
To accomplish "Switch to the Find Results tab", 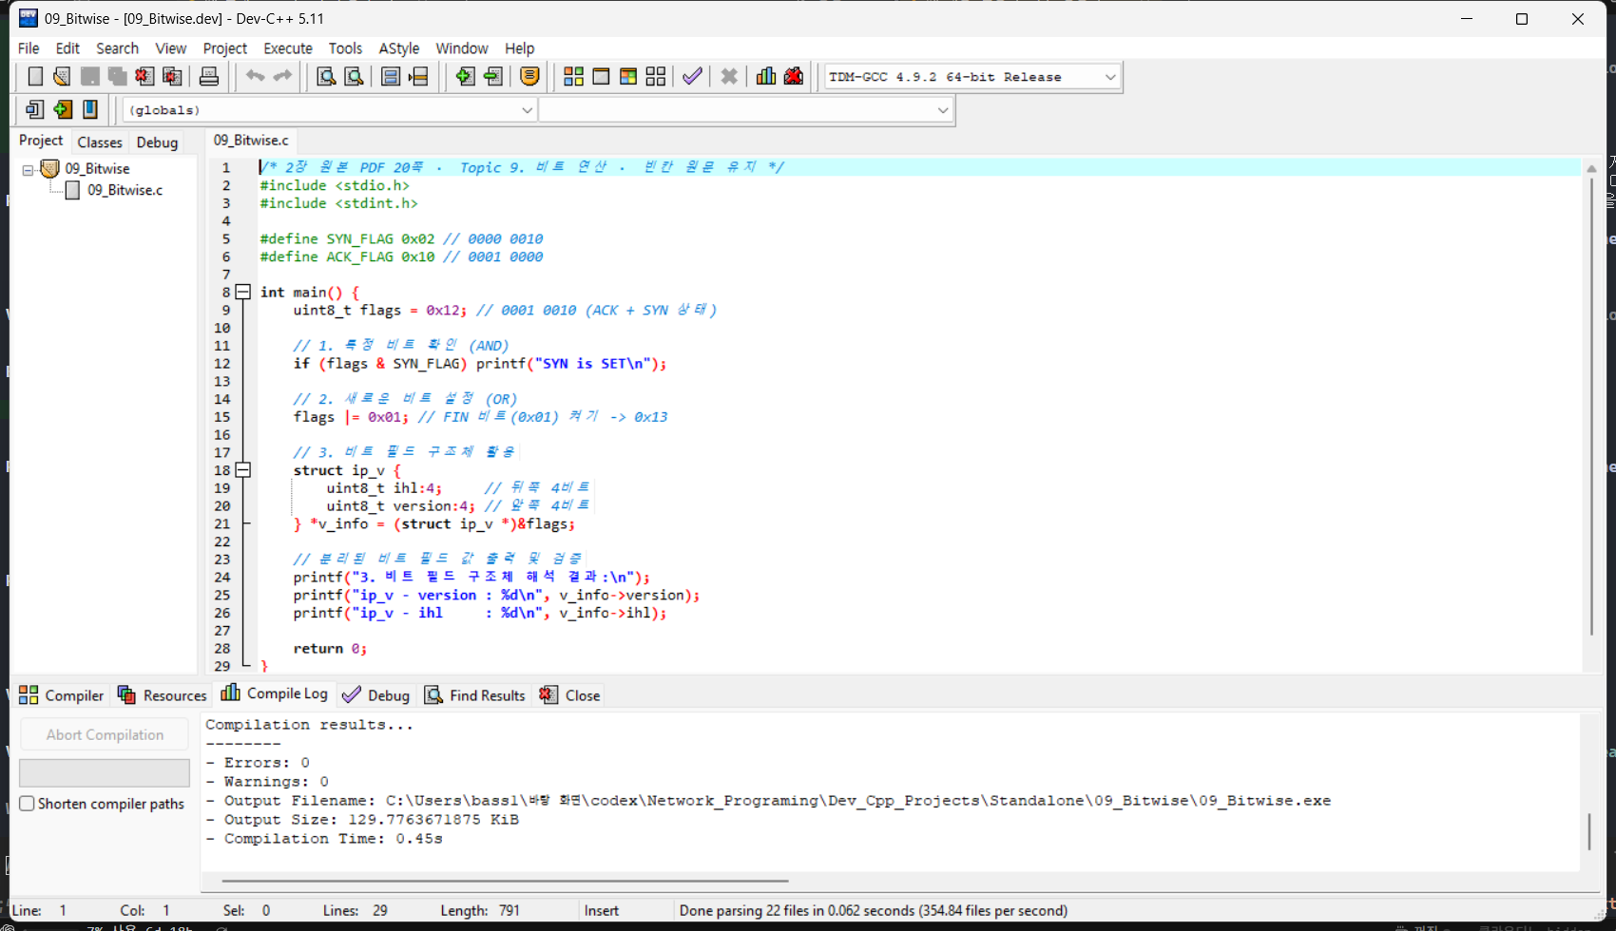I will click(475, 695).
